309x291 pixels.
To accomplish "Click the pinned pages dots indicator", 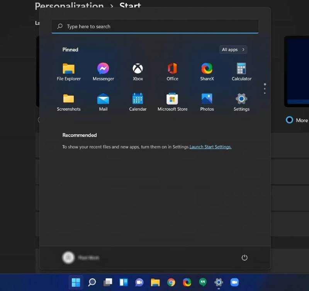I will click(x=265, y=89).
